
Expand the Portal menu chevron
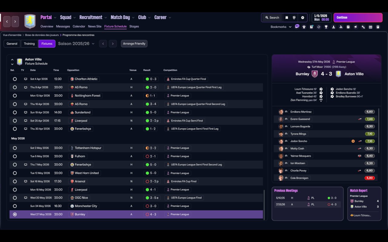(x=55, y=18)
